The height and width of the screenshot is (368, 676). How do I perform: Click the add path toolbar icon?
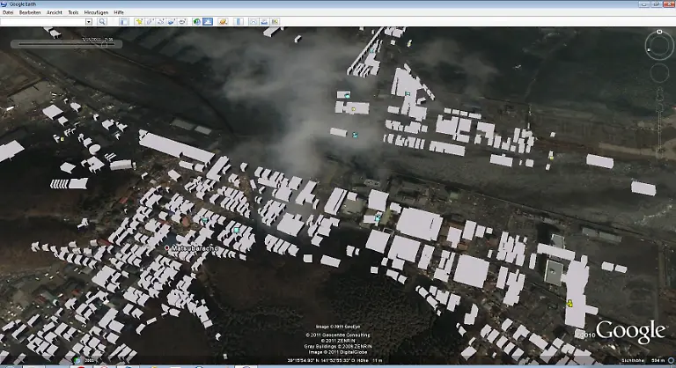point(162,22)
